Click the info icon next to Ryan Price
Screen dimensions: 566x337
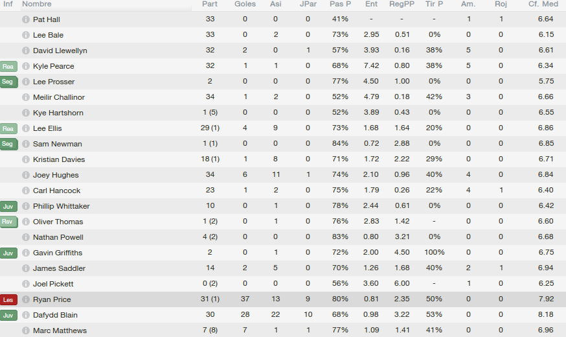26,299
